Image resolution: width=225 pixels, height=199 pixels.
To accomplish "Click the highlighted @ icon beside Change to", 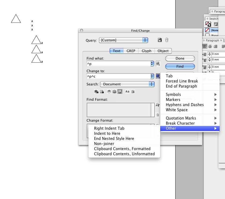I will [x=158, y=76].
